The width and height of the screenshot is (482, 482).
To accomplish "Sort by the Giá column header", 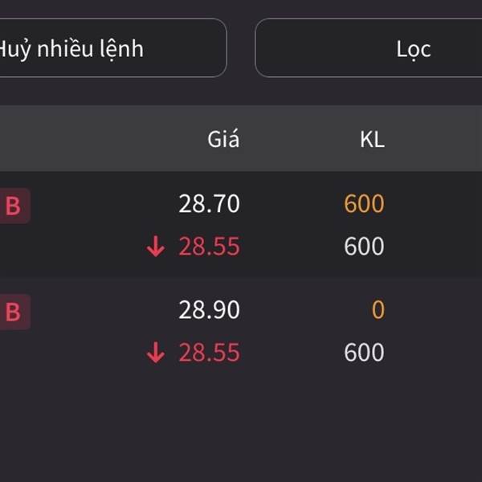I will click(223, 139).
